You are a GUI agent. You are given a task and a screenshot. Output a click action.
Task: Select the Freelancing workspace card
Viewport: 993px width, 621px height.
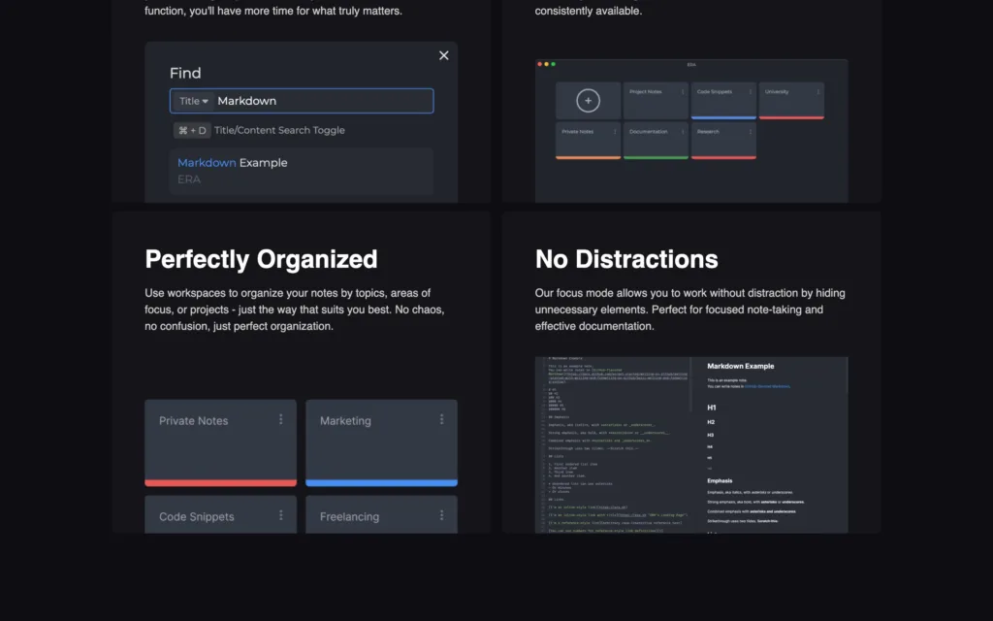coord(381,514)
